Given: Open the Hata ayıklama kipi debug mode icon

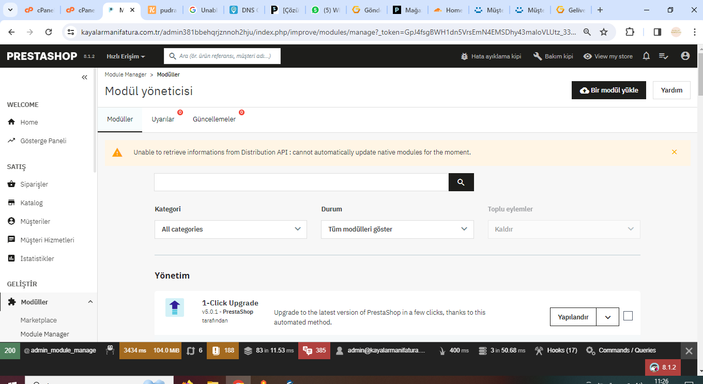Looking at the screenshot, I should click(464, 56).
